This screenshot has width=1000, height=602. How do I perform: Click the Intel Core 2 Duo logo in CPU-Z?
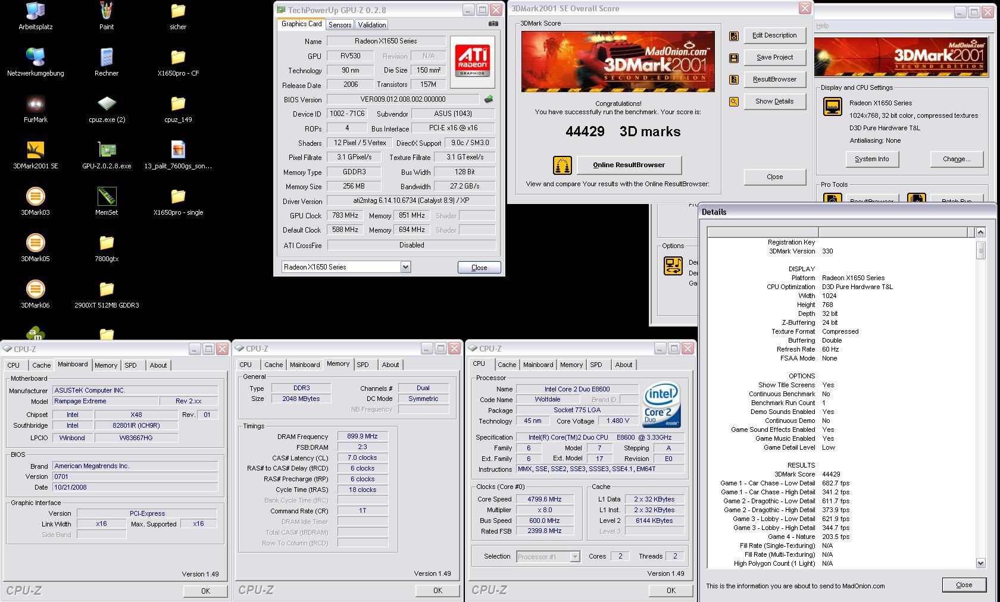coord(661,405)
